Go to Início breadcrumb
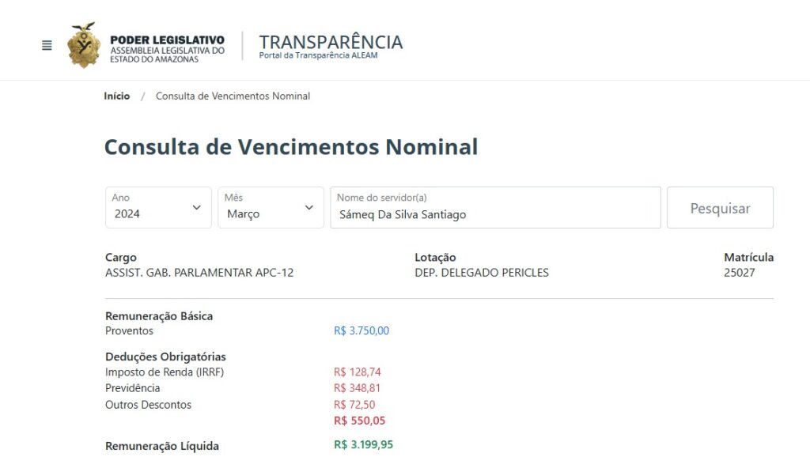Screen dimensions: 810x468 117,96
